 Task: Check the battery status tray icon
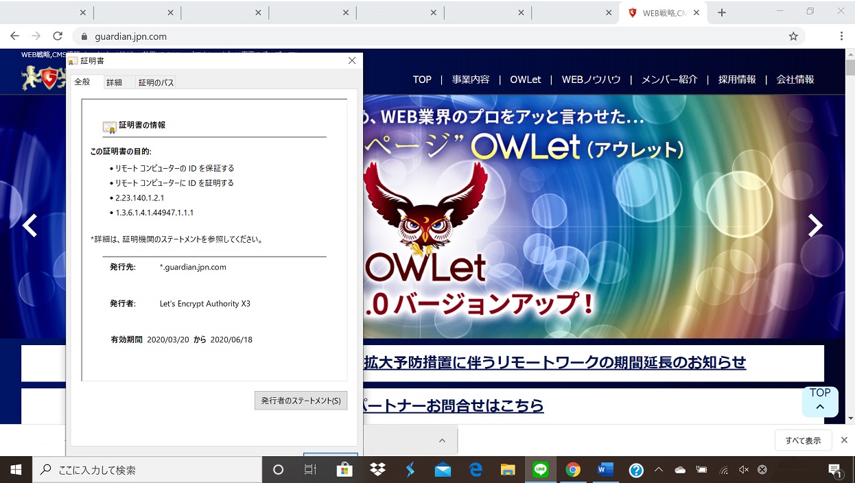701,470
